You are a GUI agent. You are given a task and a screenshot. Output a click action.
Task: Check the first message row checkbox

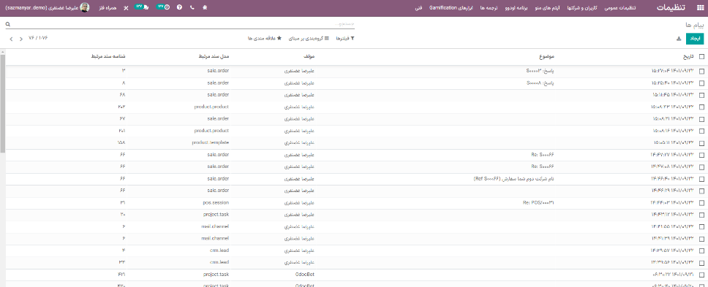(701, 71)
